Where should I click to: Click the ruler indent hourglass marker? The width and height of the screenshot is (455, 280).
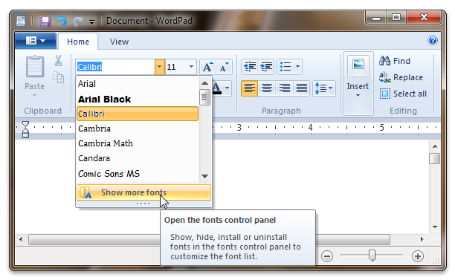tap(25, 129)
